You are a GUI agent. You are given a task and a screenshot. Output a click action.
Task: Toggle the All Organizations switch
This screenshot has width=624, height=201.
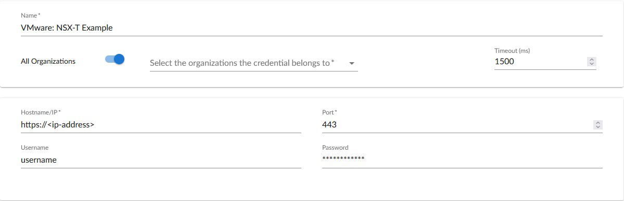point(114,59)
